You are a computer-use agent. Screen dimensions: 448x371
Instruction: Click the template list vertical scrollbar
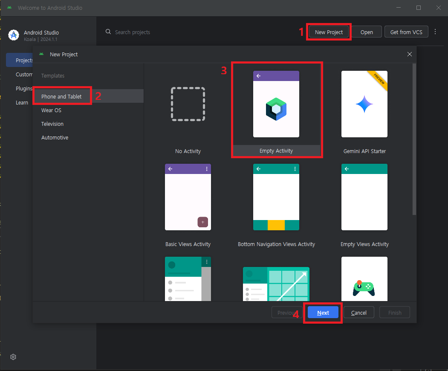pos(414,139)
